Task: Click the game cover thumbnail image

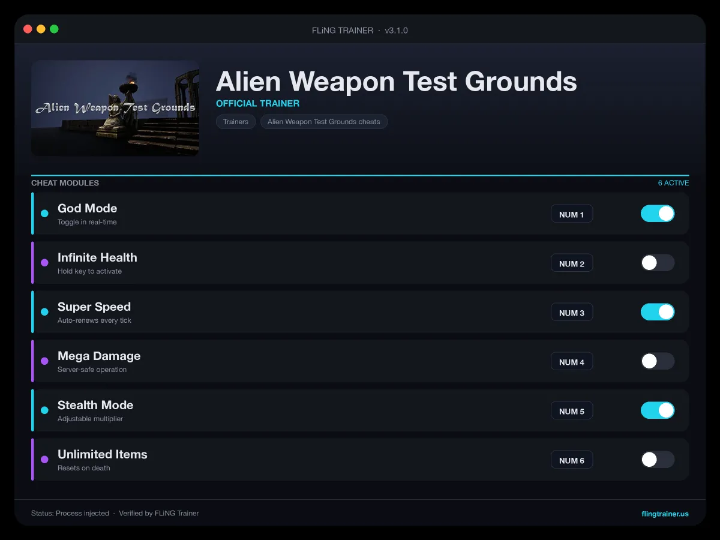Action: 115,108
